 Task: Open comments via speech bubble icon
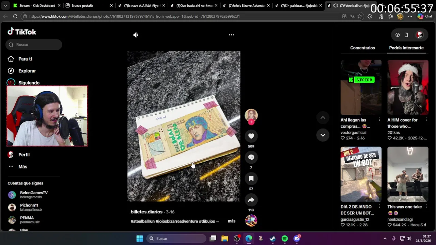click(251, 157)
